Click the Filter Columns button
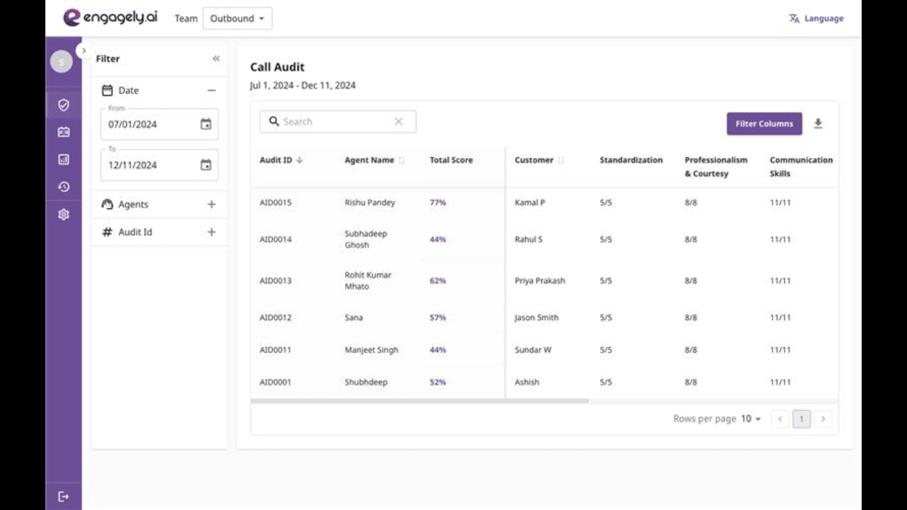The height and width of the screenshot is (510, 907). coord(764,124)
